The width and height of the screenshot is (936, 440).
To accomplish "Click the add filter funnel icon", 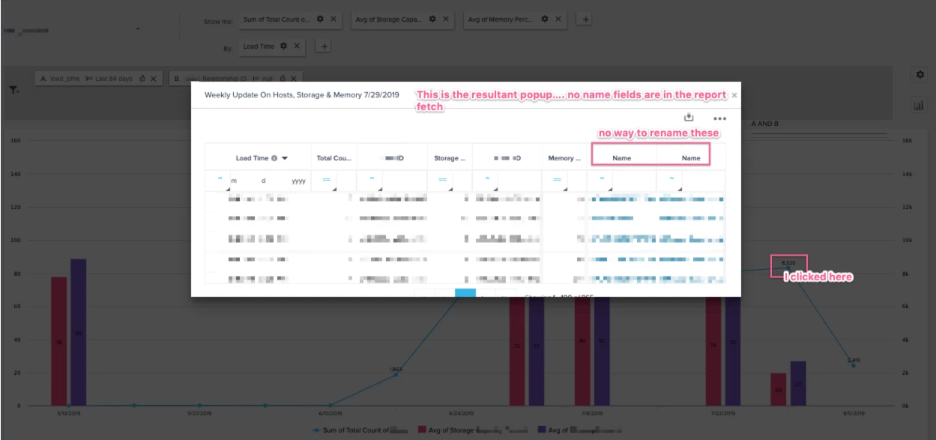I will 14,90.
